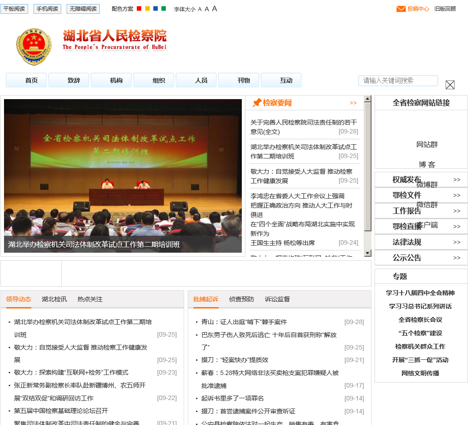Click the news list scrollbar up arrow

pos(368,99)
